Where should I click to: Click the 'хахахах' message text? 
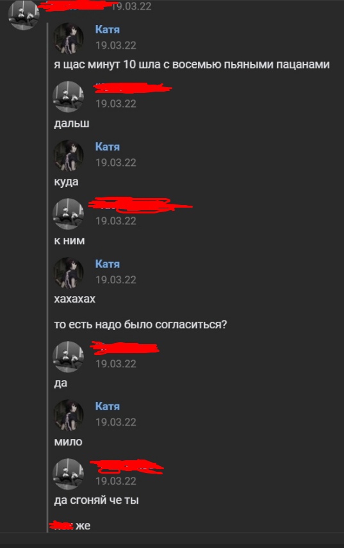tap(75, 299)
